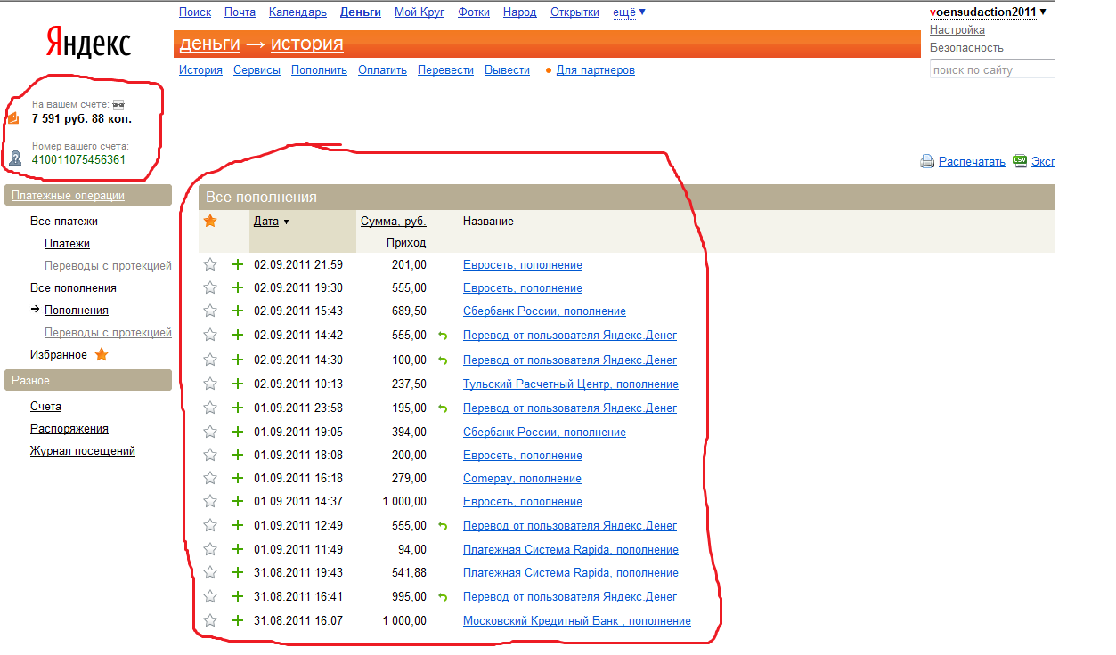Click the green plus icon for the 201,00 row
The width and height of the screenshot is (1116, 655).
click(x=238, y=264)
